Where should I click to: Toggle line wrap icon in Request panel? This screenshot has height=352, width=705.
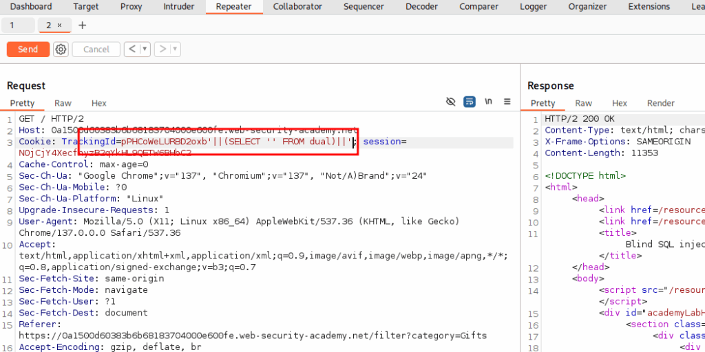click(x=470, y=102)
